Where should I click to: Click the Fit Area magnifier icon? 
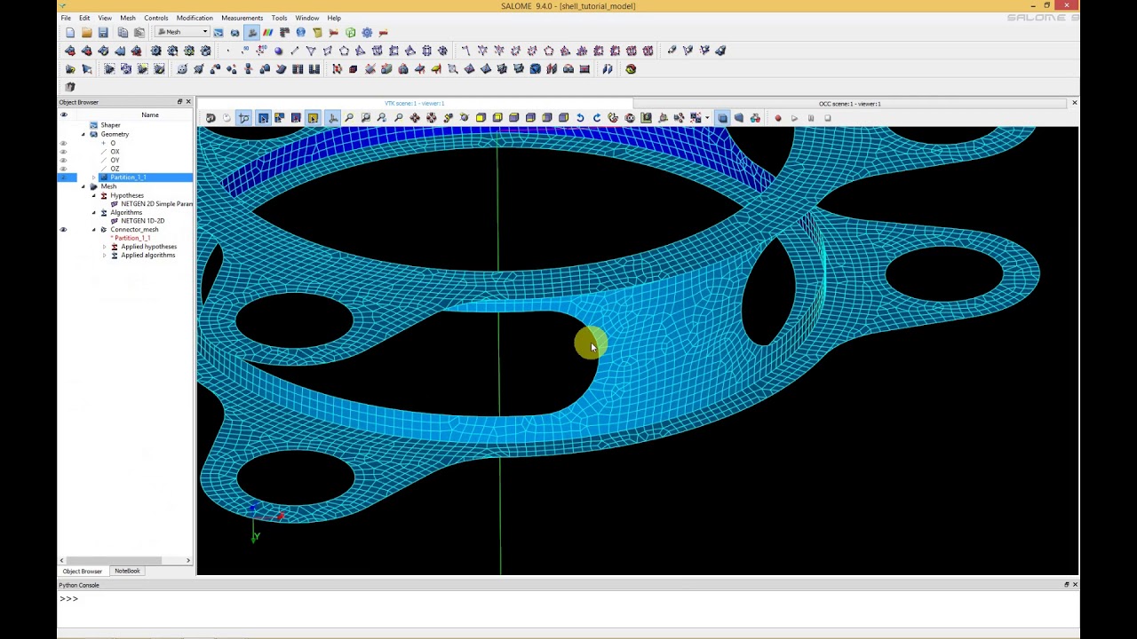click(365, 118)
